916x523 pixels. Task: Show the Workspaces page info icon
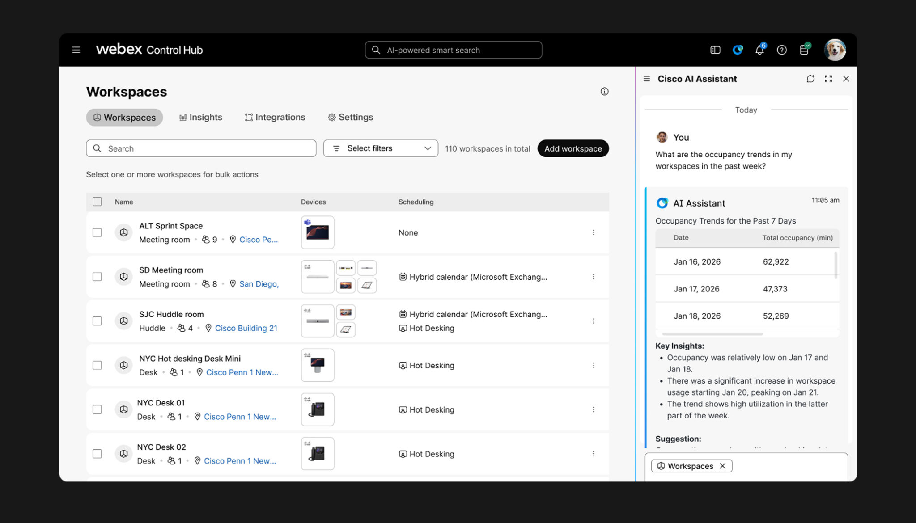coord(604,92)
